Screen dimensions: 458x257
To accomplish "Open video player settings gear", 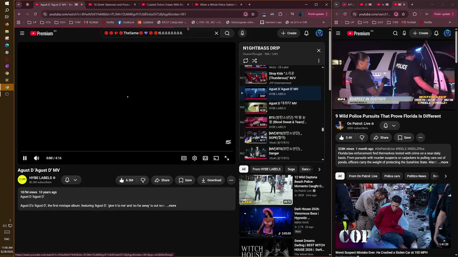I will coord(195,158).
